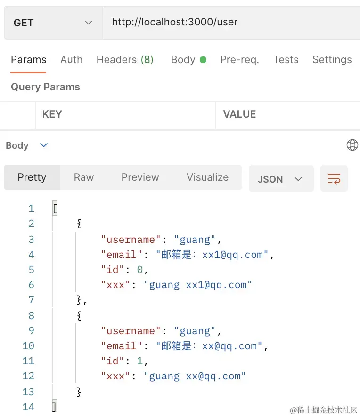Click the KEY column header
The image size is (360, 417).
(52, 114)
